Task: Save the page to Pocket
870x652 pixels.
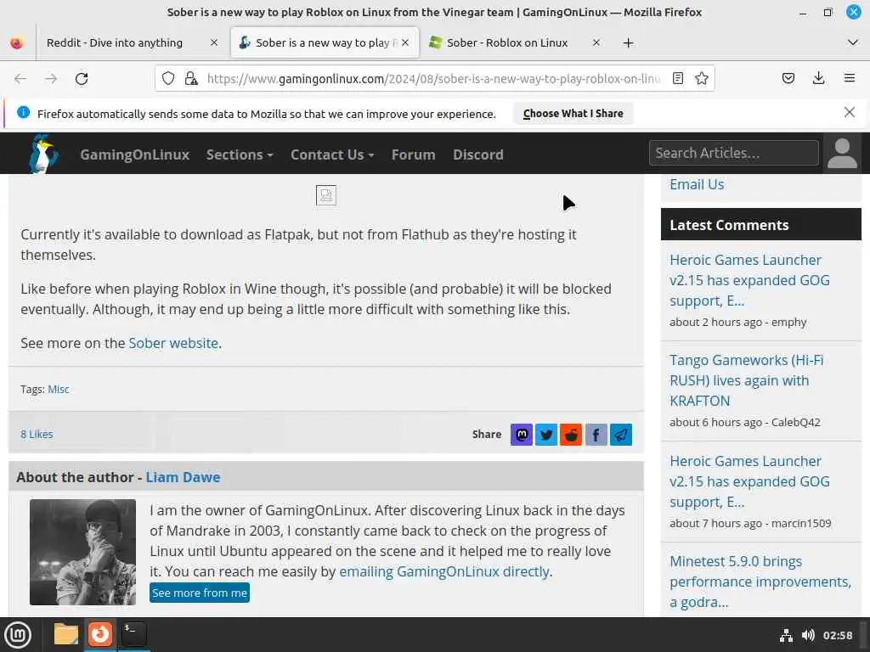Action: click(788, 79)
